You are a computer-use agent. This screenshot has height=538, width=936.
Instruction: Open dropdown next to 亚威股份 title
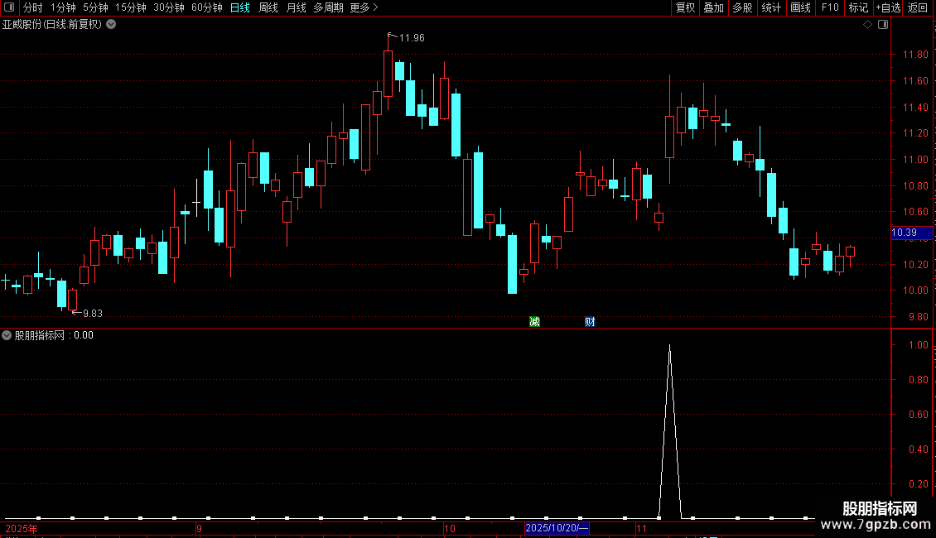click(111, 25)
